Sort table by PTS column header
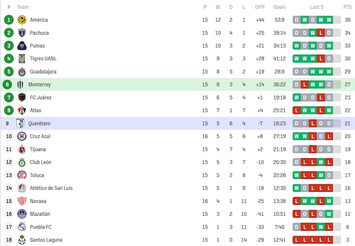 coord(347,7)
